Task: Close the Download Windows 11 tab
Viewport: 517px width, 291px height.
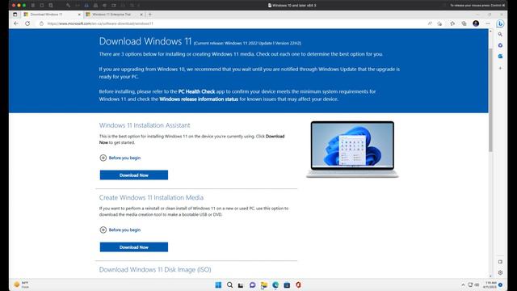Action: (x=79, y=15)
